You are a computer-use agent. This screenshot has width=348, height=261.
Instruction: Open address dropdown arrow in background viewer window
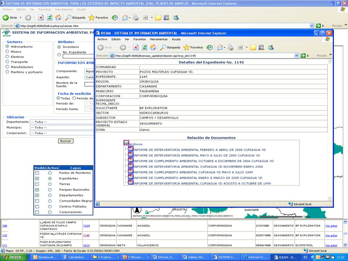[x=312, y=26]
